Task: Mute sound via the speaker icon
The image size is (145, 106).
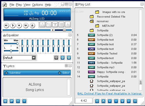Action: click(53, 30)
